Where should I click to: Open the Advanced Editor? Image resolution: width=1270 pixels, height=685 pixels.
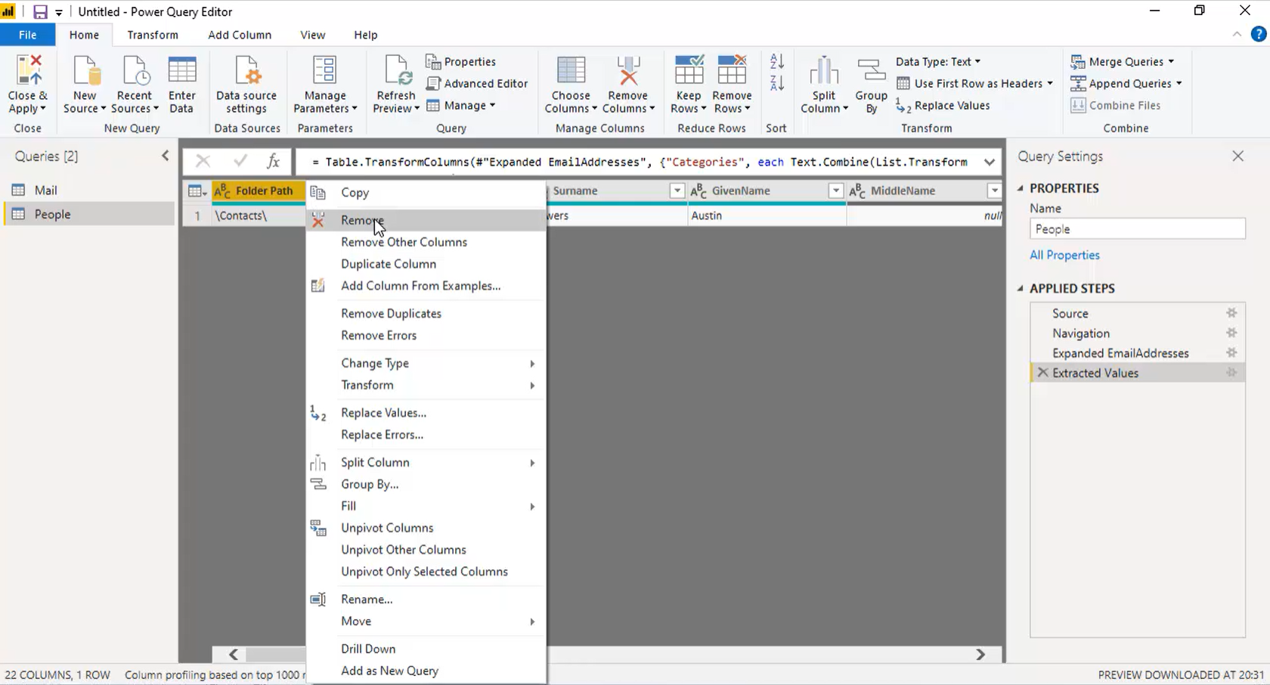click(x=477, y=84)
